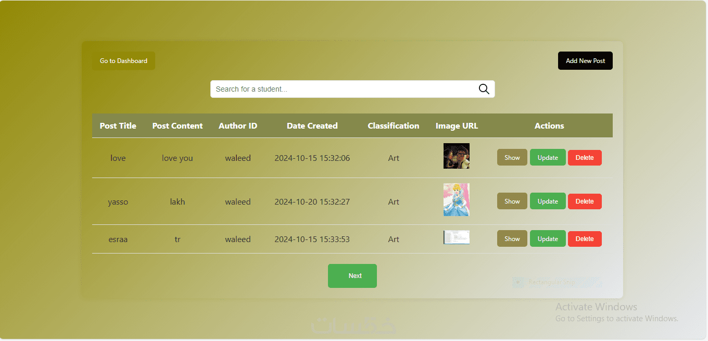The height and width of the screenshot is (341, 708).
Task: Click the Author ID column header
Action: pos(238,125)
